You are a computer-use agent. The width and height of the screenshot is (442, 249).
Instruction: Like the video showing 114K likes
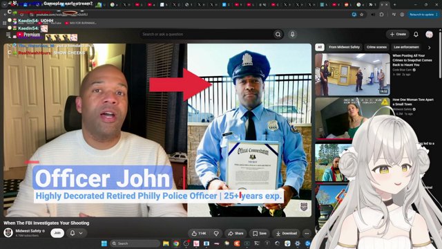[199, 233]
